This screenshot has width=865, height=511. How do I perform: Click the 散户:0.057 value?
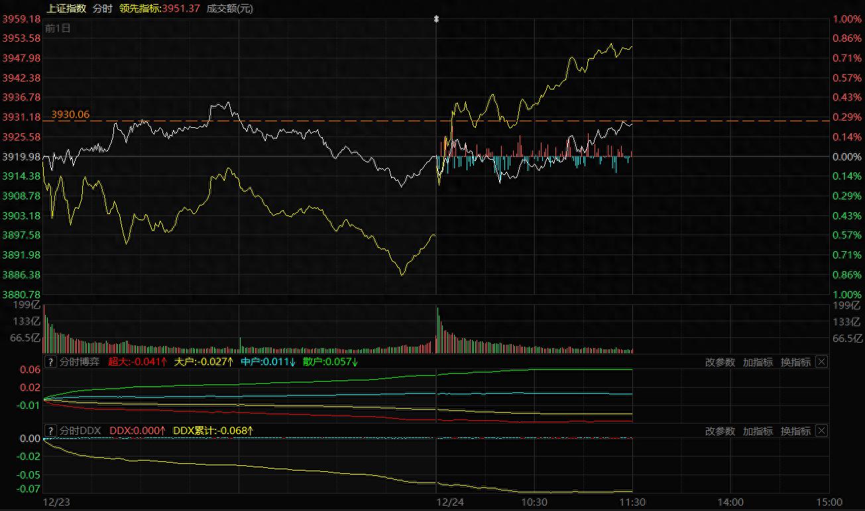330,363
